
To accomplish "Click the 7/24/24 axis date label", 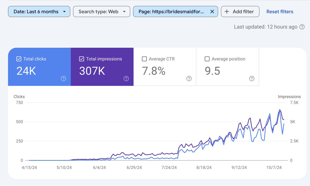I will pyautogui.click(x=169, y=167).
